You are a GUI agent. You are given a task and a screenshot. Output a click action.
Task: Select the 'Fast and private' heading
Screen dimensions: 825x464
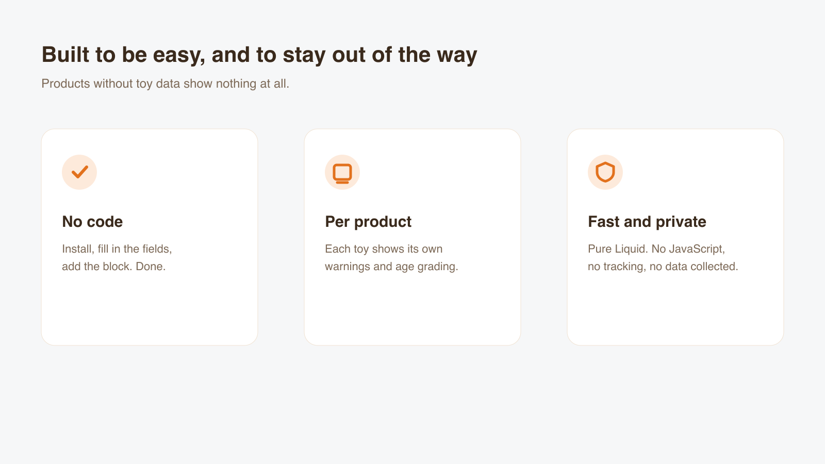click(x=647, y=222)
